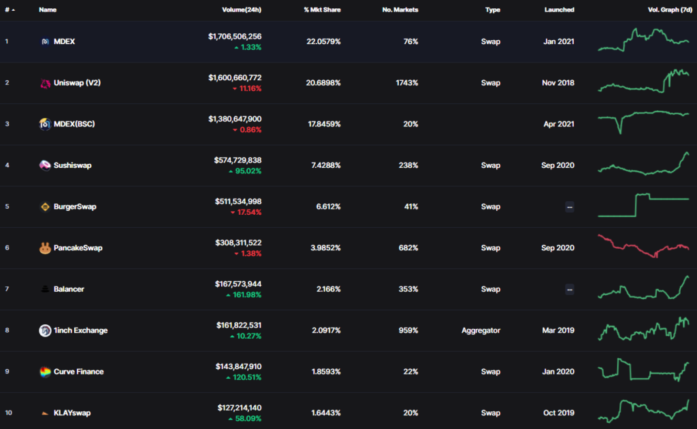Open the MDEX(BSC) name link
This screenshot has width=697, height=429.
point(74,124)
